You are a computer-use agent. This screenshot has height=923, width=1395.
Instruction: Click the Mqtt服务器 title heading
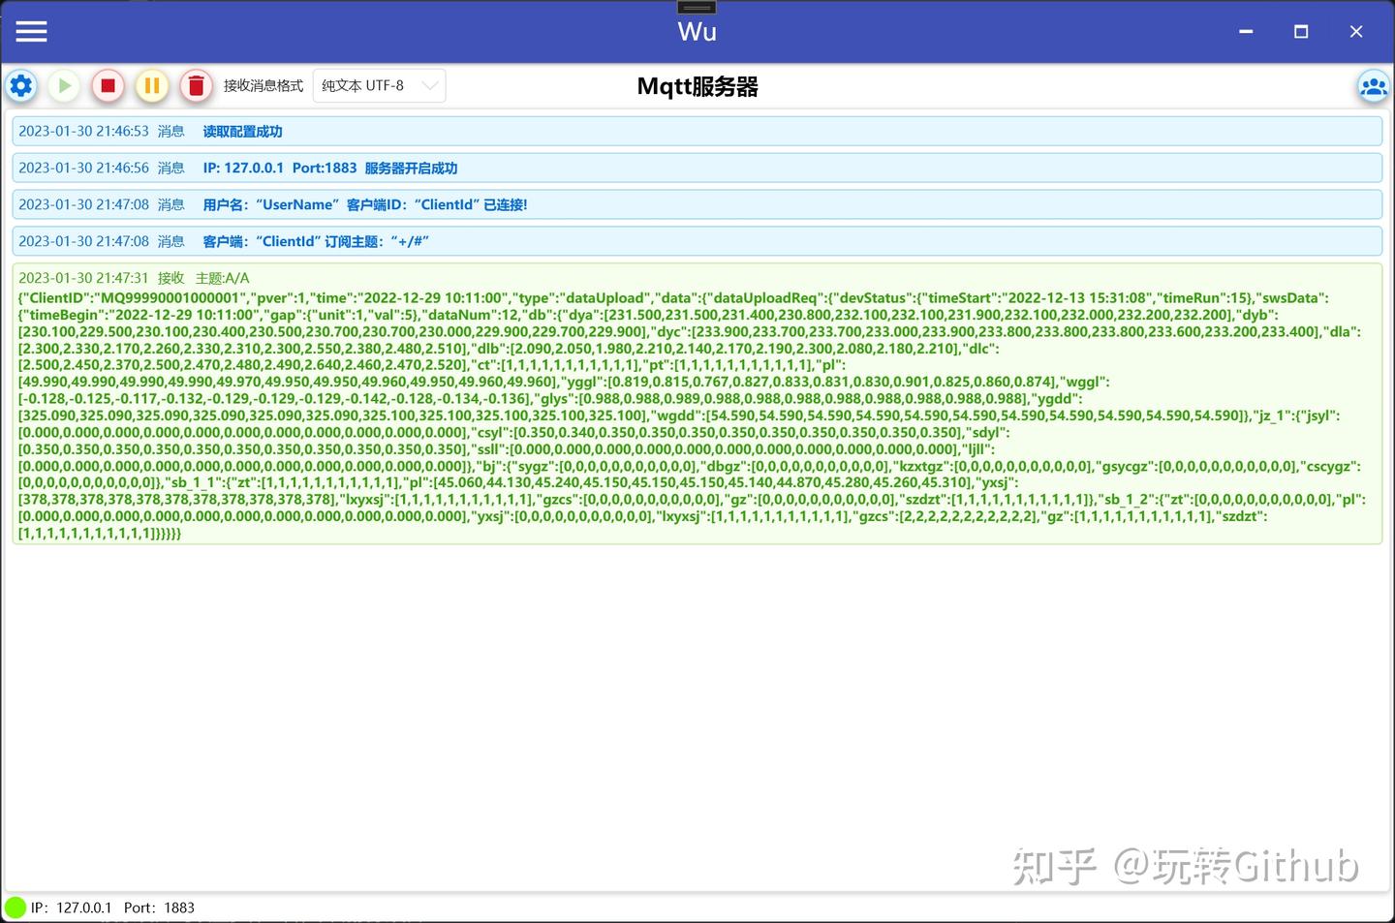tap(697, 86)
